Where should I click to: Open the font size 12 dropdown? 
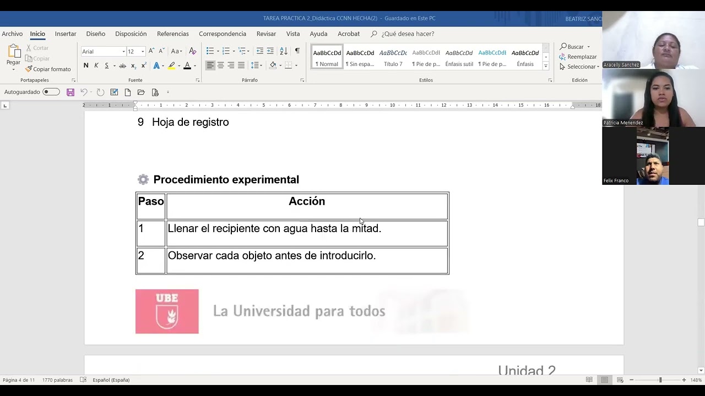(x=143, y=52)
